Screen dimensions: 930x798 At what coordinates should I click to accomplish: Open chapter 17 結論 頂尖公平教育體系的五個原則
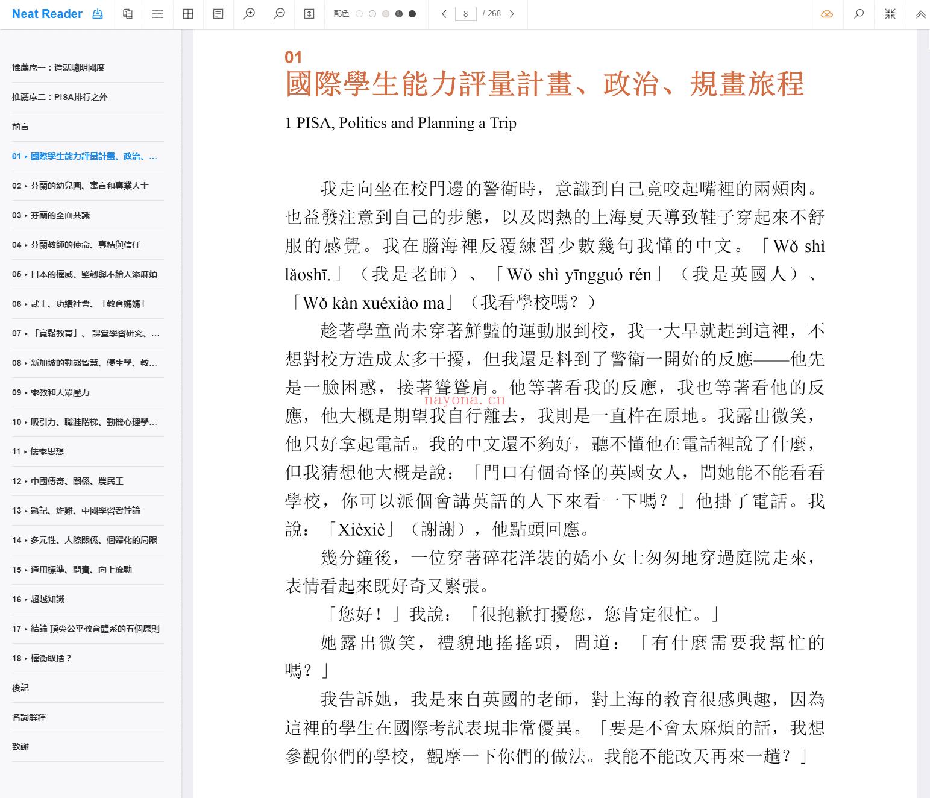[86, 629]
